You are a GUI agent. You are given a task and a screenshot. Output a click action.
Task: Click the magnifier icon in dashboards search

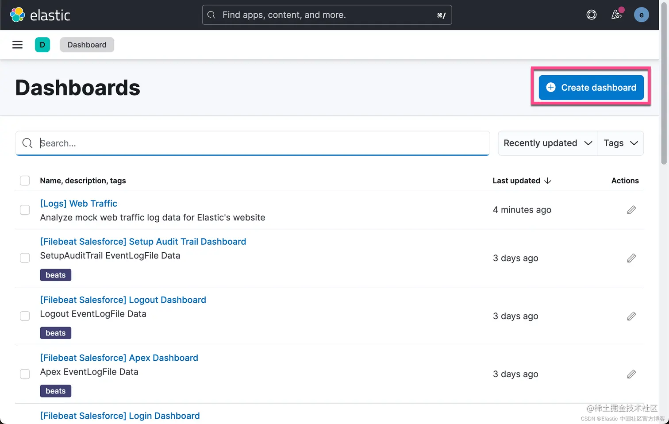click(x=27, y=143)
